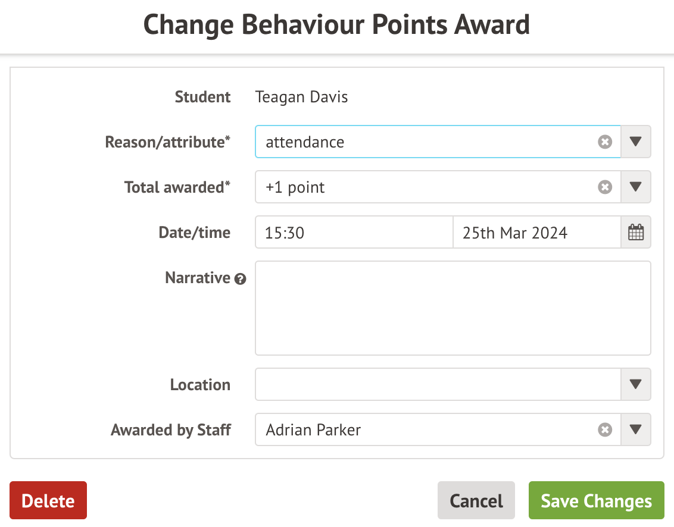The width and height of the screenshot is (674, 527).
Task: Cancel the behaviour points change
Action: [x=476, y=501]
